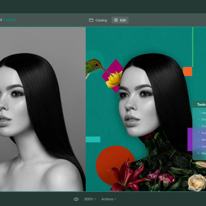Expand the Actions menu

click(x=109, y=199)
